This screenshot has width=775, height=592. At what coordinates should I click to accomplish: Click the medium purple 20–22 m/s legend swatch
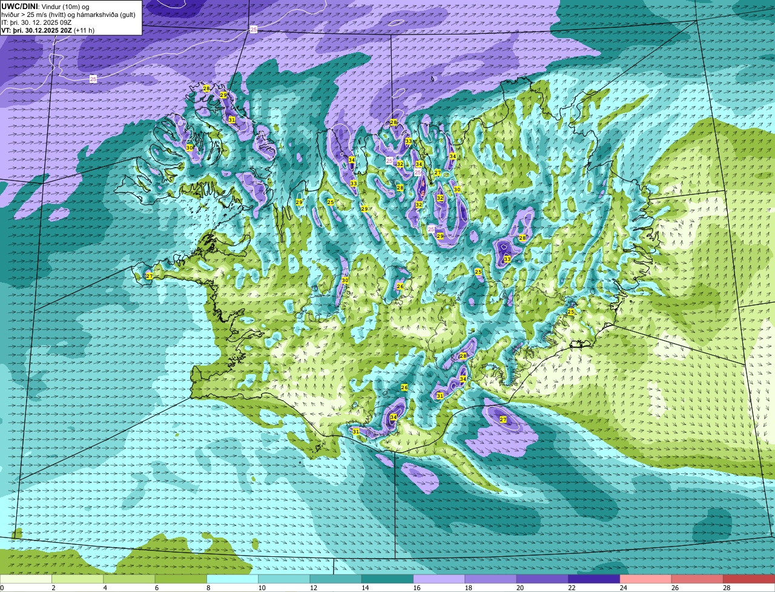click(542, 579)
